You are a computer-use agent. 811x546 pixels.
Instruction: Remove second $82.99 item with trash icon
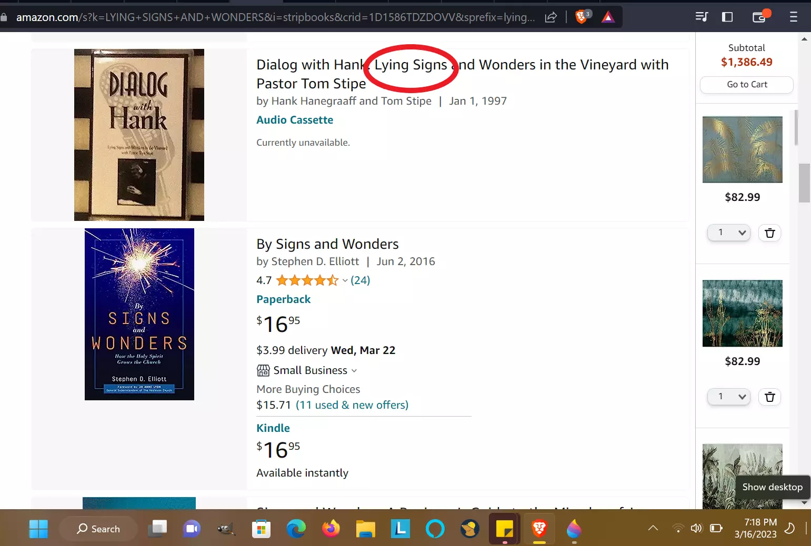pyautogui.click(x=769, y=397)
